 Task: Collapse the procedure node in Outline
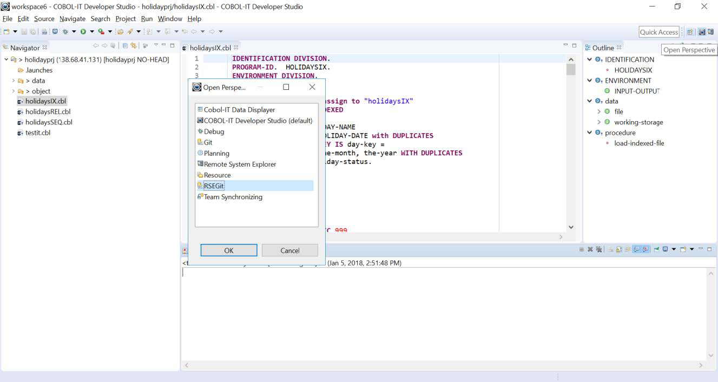tap(590, 133)
